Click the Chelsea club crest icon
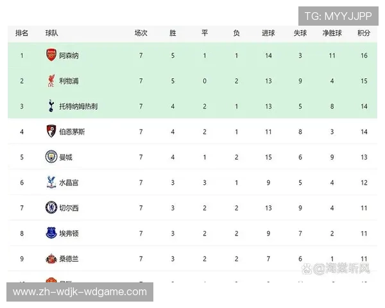Screen dimensions: 385x308 click(51, 207)
